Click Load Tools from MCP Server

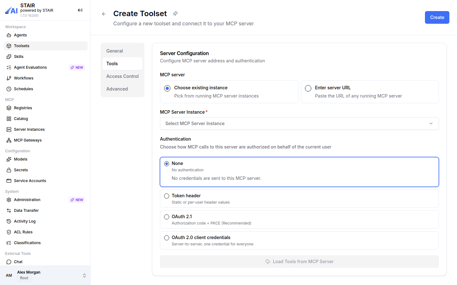(x=299, y=262)
